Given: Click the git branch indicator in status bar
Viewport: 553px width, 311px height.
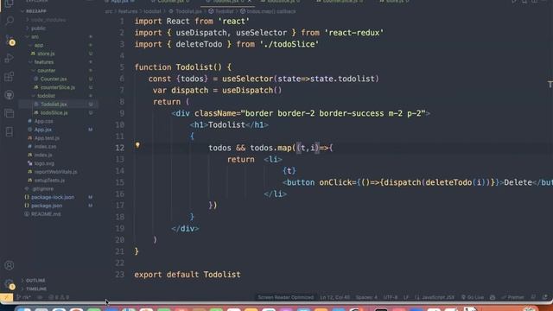Looking at the screenshot, I should [x=24, y=297].
